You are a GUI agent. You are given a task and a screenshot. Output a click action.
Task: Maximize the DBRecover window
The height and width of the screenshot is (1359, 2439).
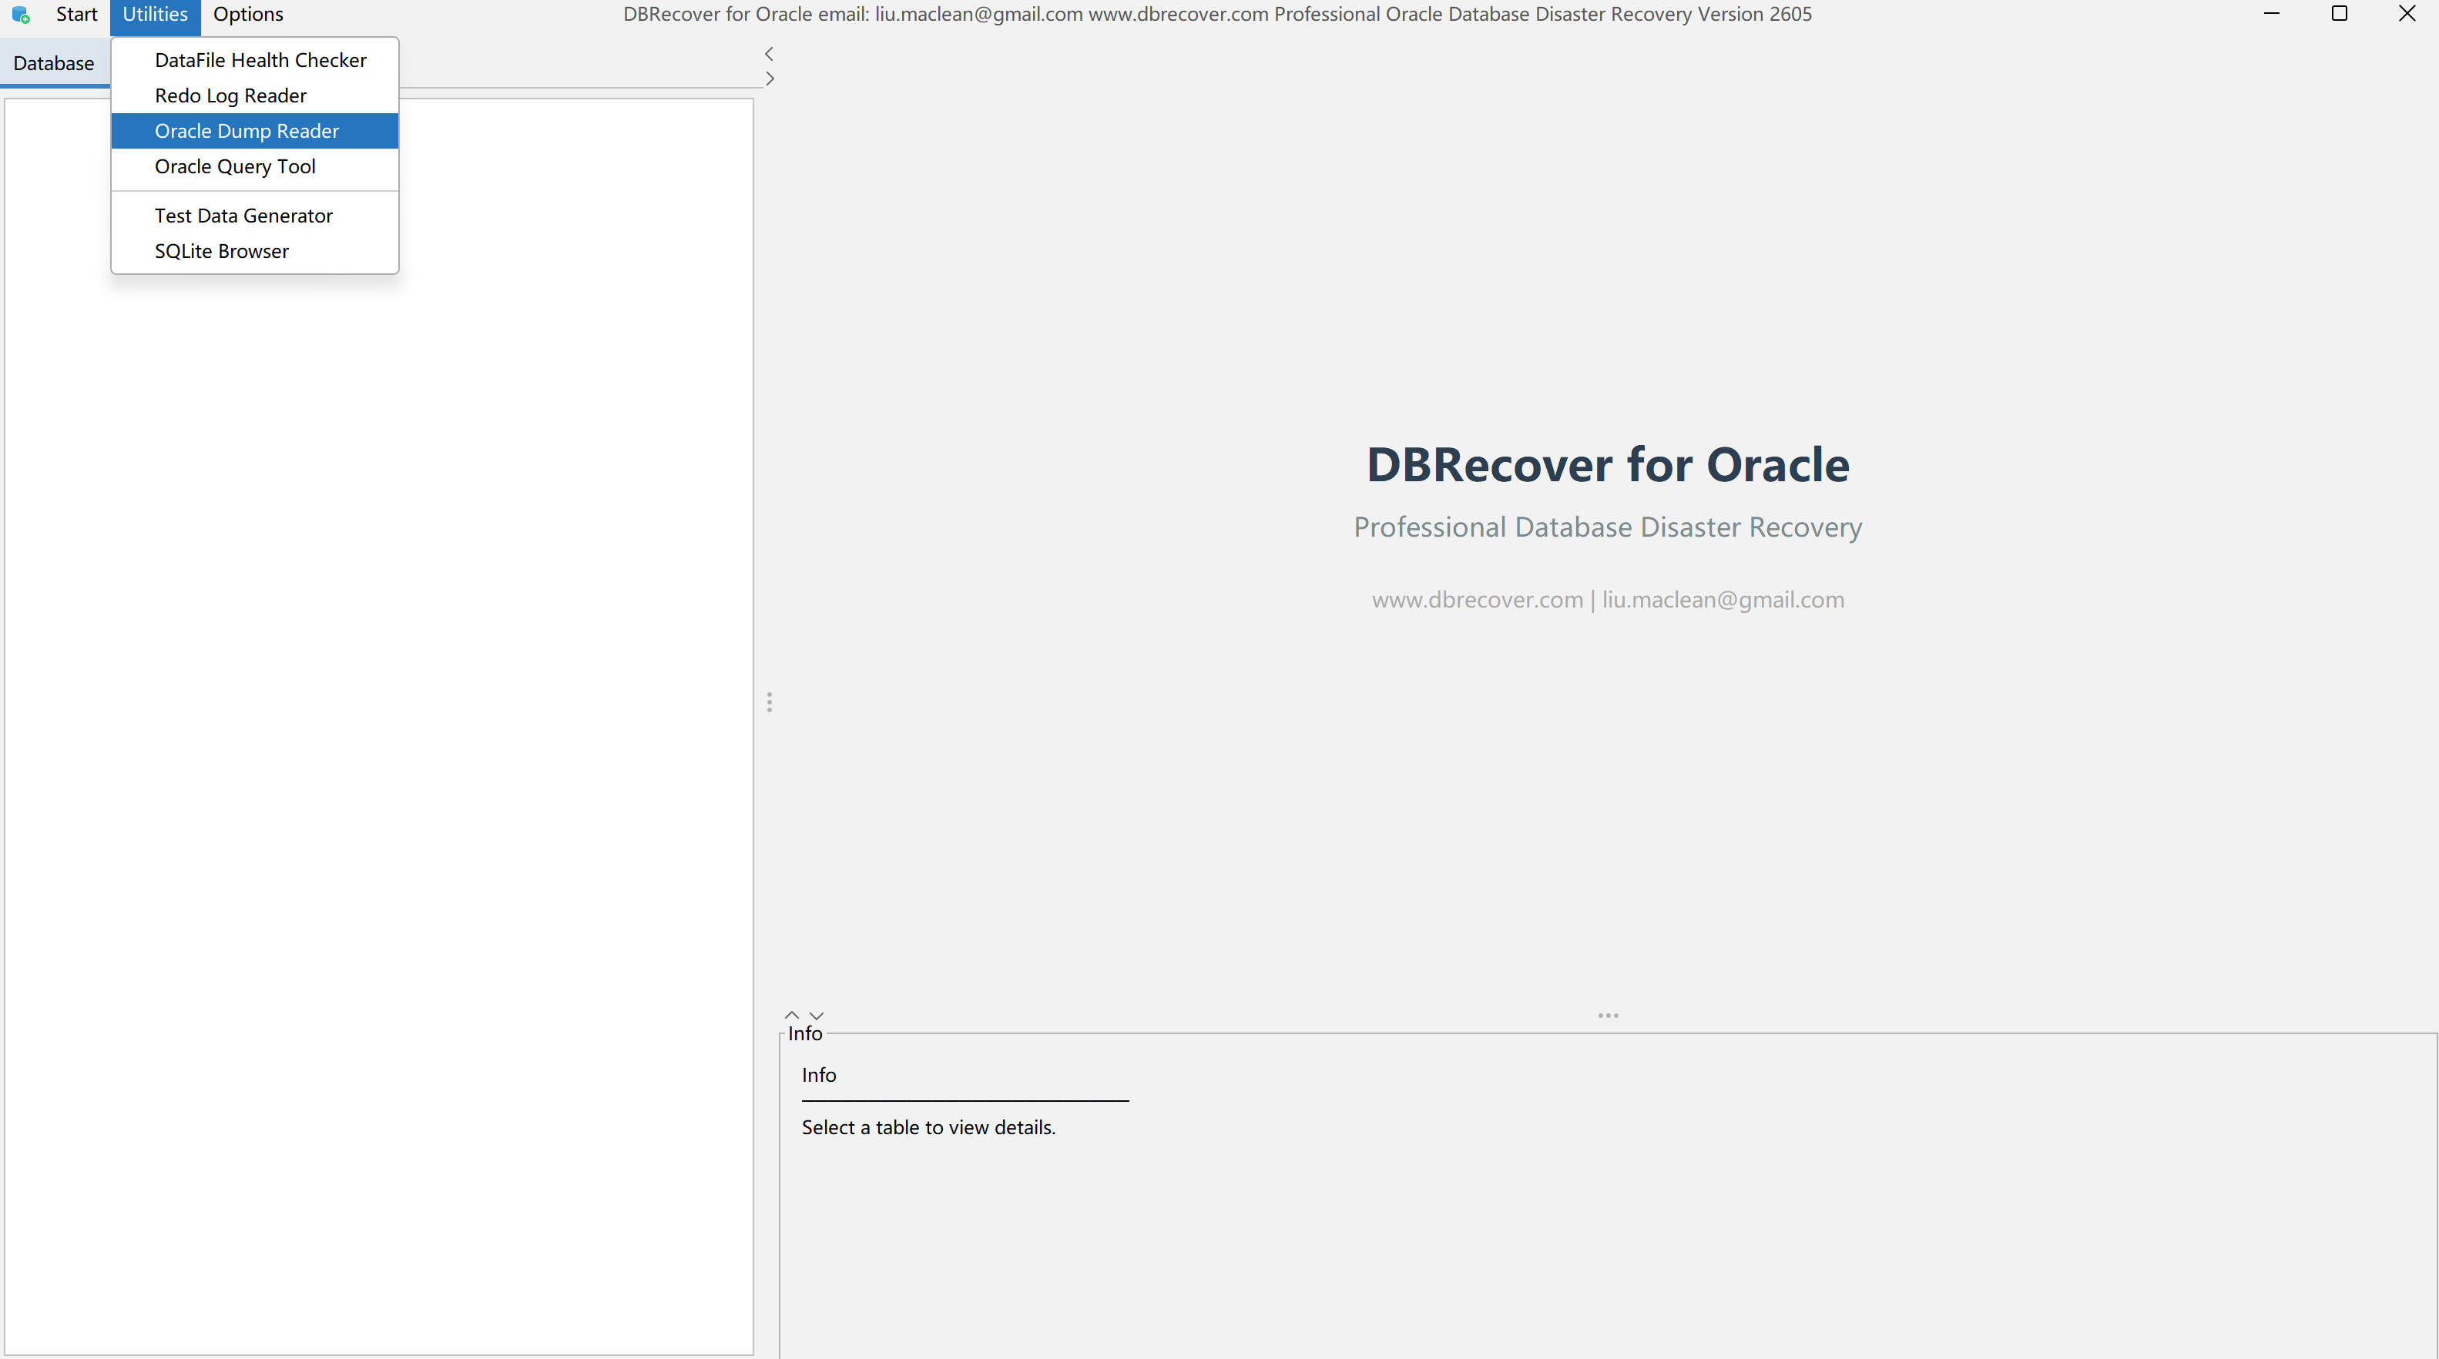click(x=2339, y=14)
